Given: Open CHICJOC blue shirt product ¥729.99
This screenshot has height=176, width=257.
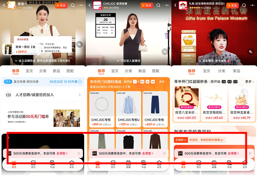Looking at the screenshot, I should click(128, 109).
